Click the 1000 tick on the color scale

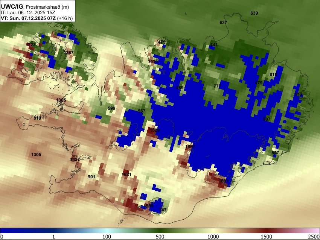(x=213, y=237)
